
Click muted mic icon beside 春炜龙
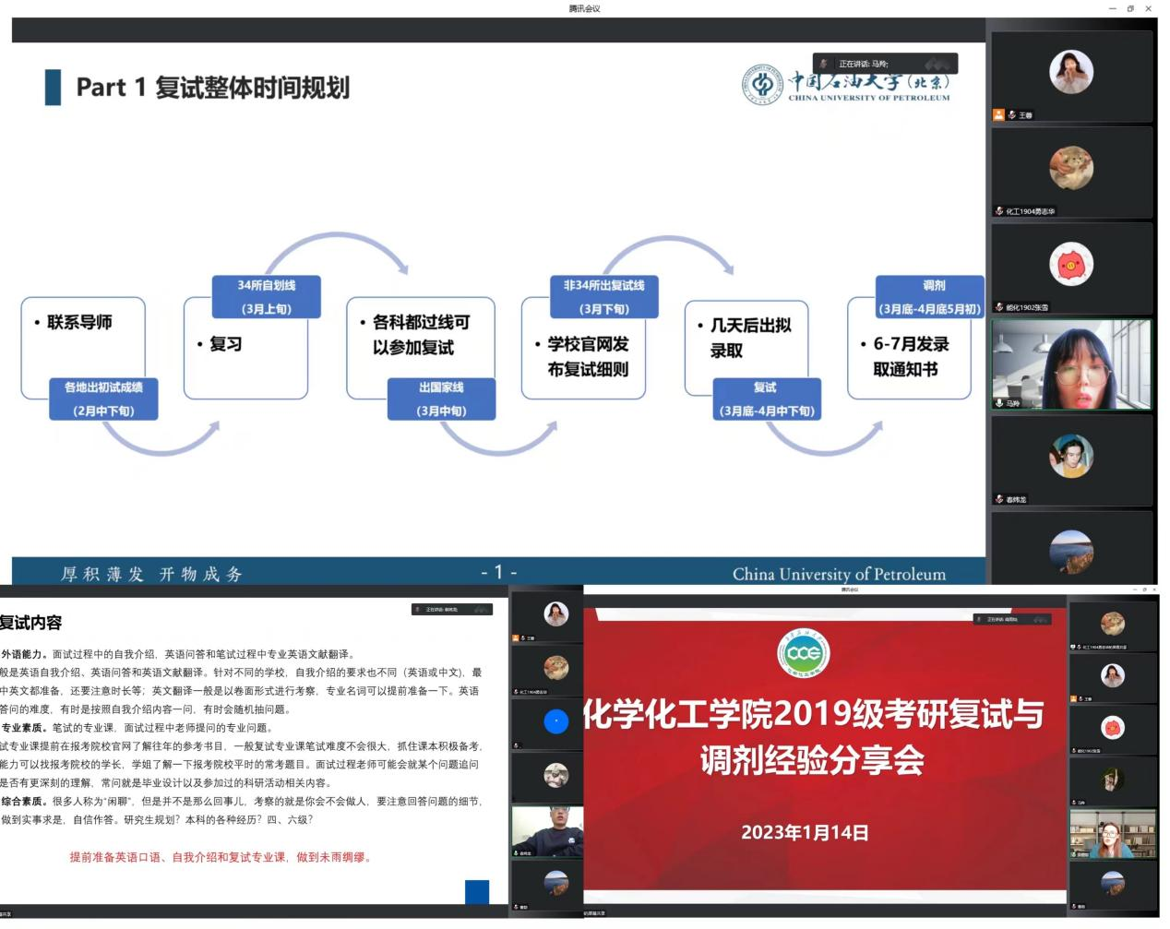999,499
